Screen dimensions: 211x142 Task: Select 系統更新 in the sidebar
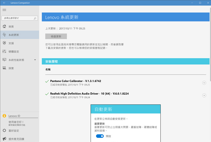click(14, 35)
